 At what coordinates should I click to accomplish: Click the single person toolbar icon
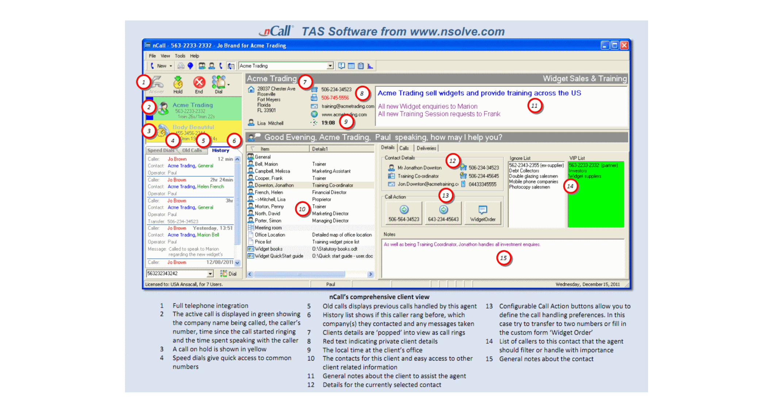[x=212, y=66]
